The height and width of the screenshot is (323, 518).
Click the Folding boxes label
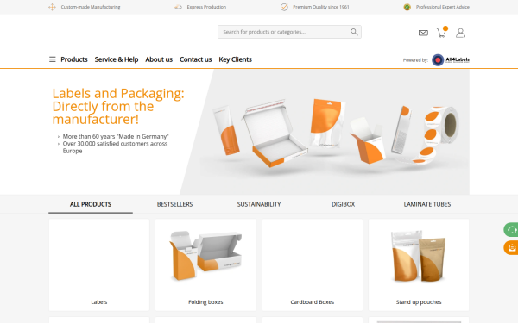pos(205,302)
